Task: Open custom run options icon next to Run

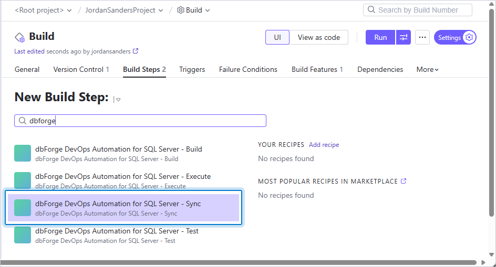Action: click(x=404, y=37)
